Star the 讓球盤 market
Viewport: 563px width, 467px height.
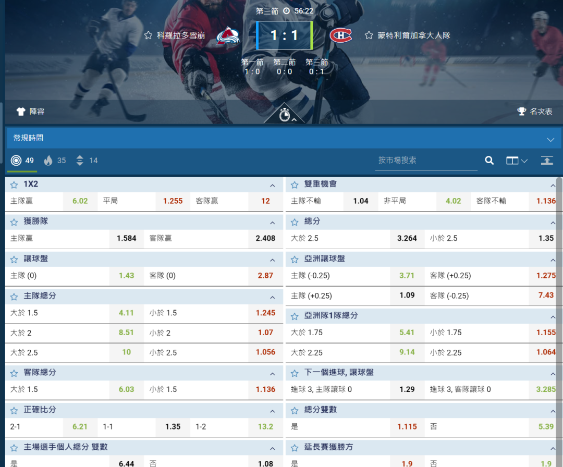pos(14,260)
